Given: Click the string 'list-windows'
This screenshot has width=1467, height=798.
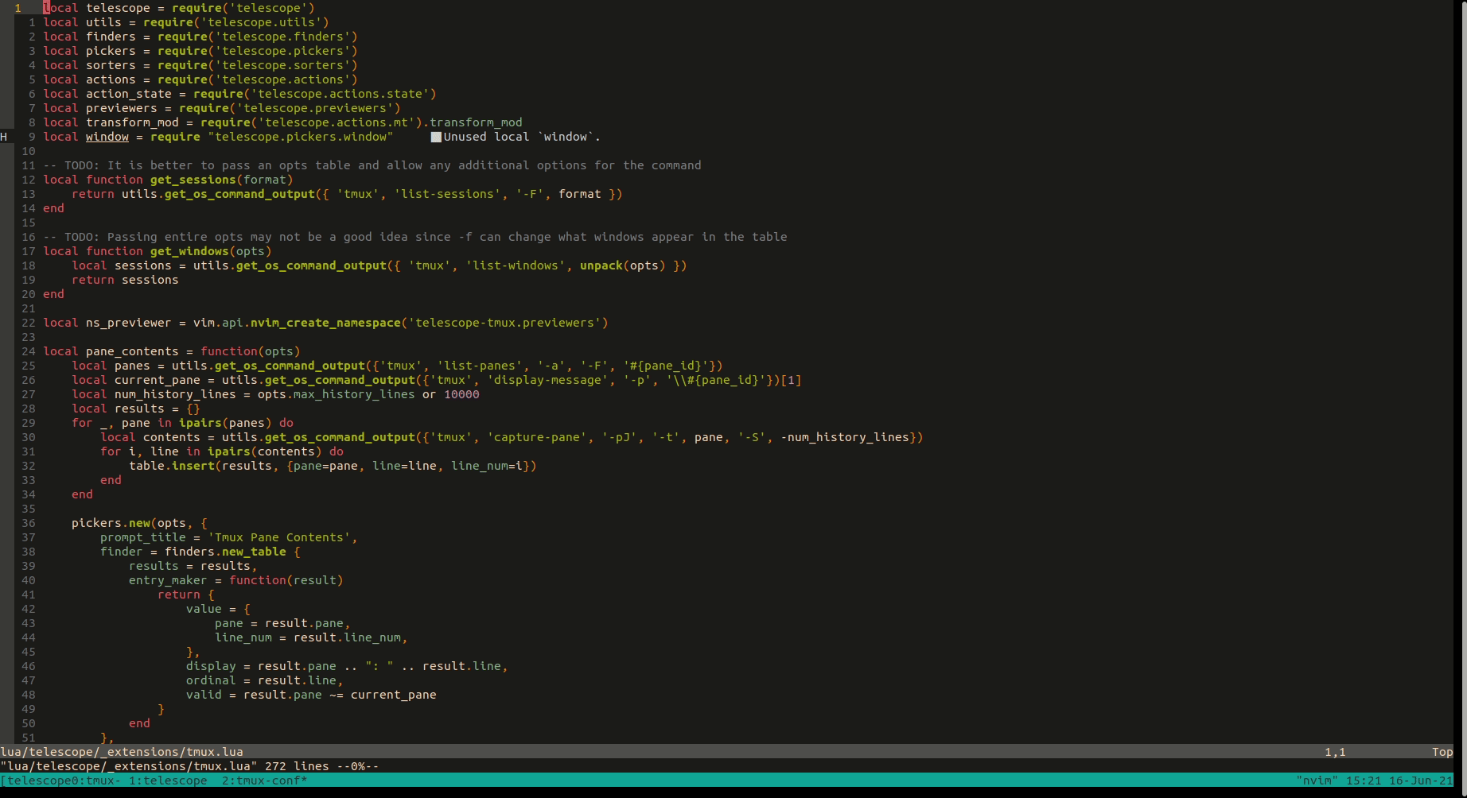Looking at the screenshot, I should coord(516,265).
